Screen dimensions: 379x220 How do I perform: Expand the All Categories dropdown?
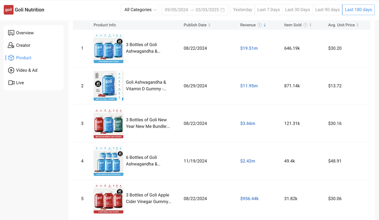pos(140,10)
